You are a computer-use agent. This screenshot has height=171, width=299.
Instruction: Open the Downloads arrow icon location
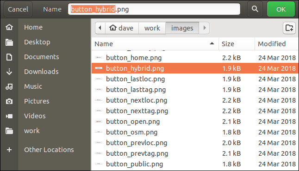[x=9, y=72]
